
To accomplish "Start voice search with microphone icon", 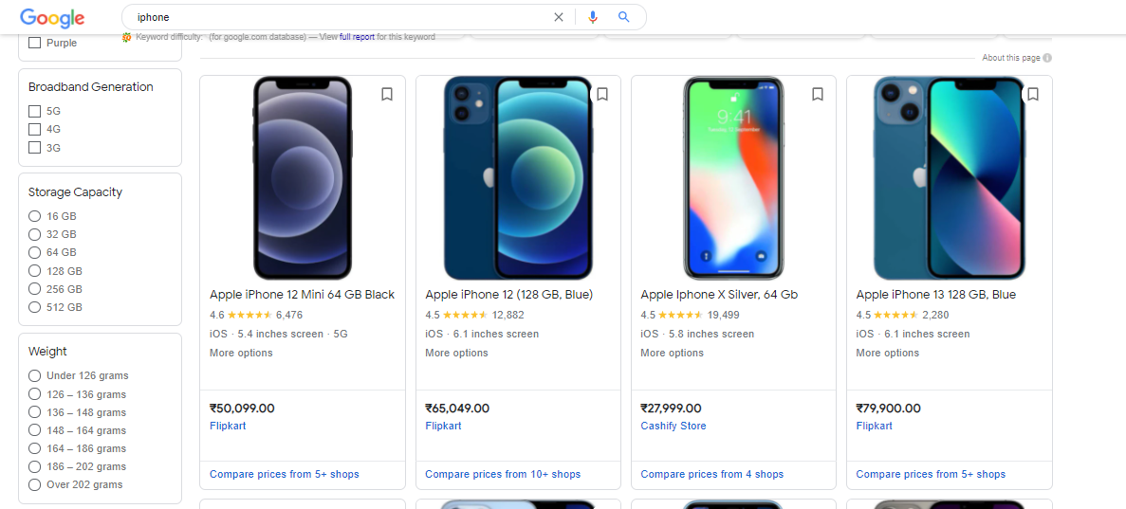I will [x=593, y=17].
